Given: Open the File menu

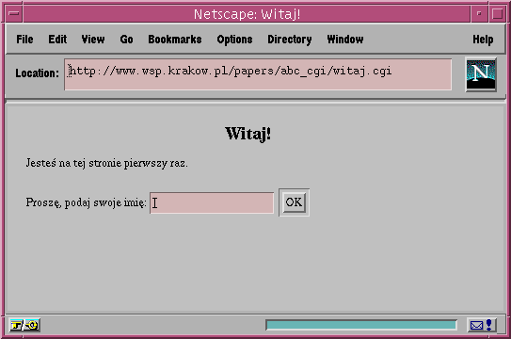Looking at the screenshot, I should [24, 40].
